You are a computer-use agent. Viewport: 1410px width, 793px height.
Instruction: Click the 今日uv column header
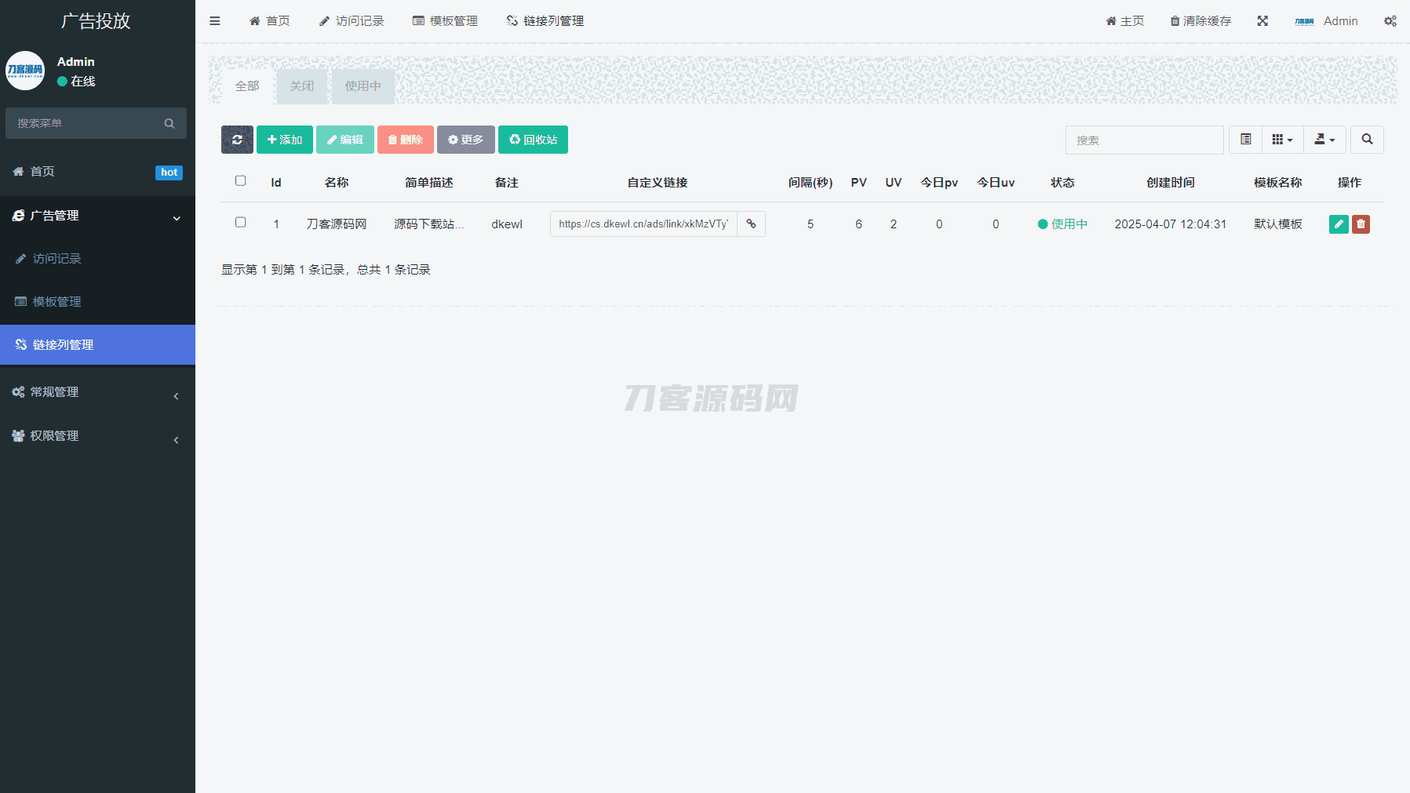tap(996, 183)
